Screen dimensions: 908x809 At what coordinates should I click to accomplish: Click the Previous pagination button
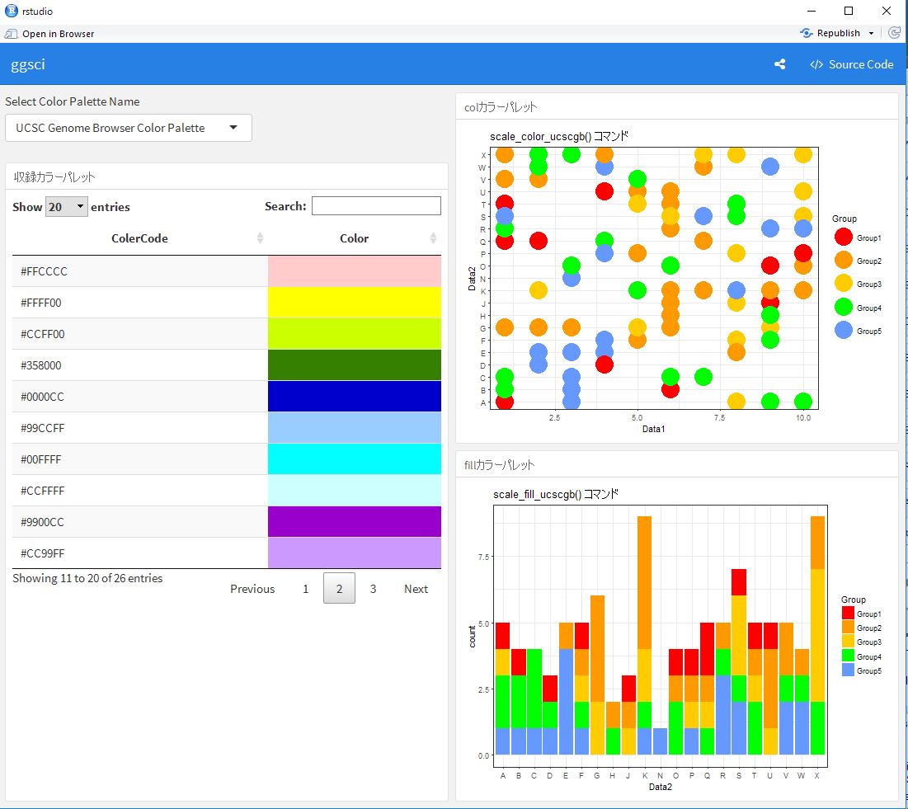pos(252,588)
